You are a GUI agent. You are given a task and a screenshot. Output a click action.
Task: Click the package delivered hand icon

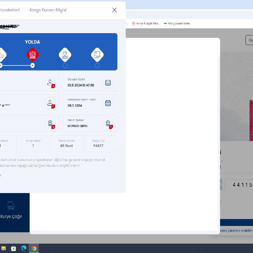[x=97, y=55]
